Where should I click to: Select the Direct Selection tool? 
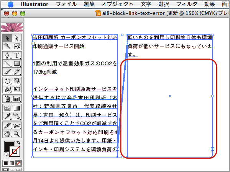pyautogui.click(x=17, y=38)
